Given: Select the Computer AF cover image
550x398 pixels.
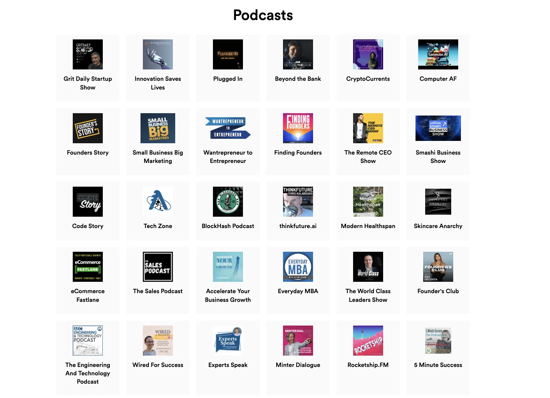Looking at the screenshot, I should coord(438,54).
